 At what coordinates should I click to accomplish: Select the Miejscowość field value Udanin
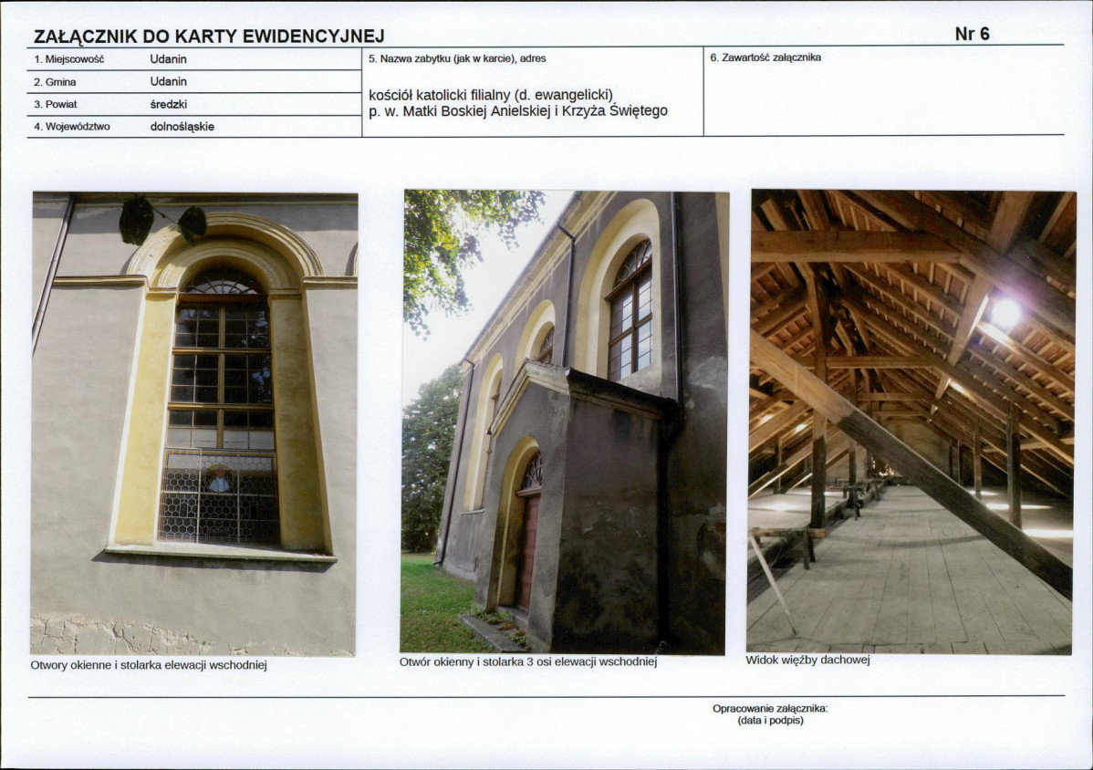click(x=168, y=59)
